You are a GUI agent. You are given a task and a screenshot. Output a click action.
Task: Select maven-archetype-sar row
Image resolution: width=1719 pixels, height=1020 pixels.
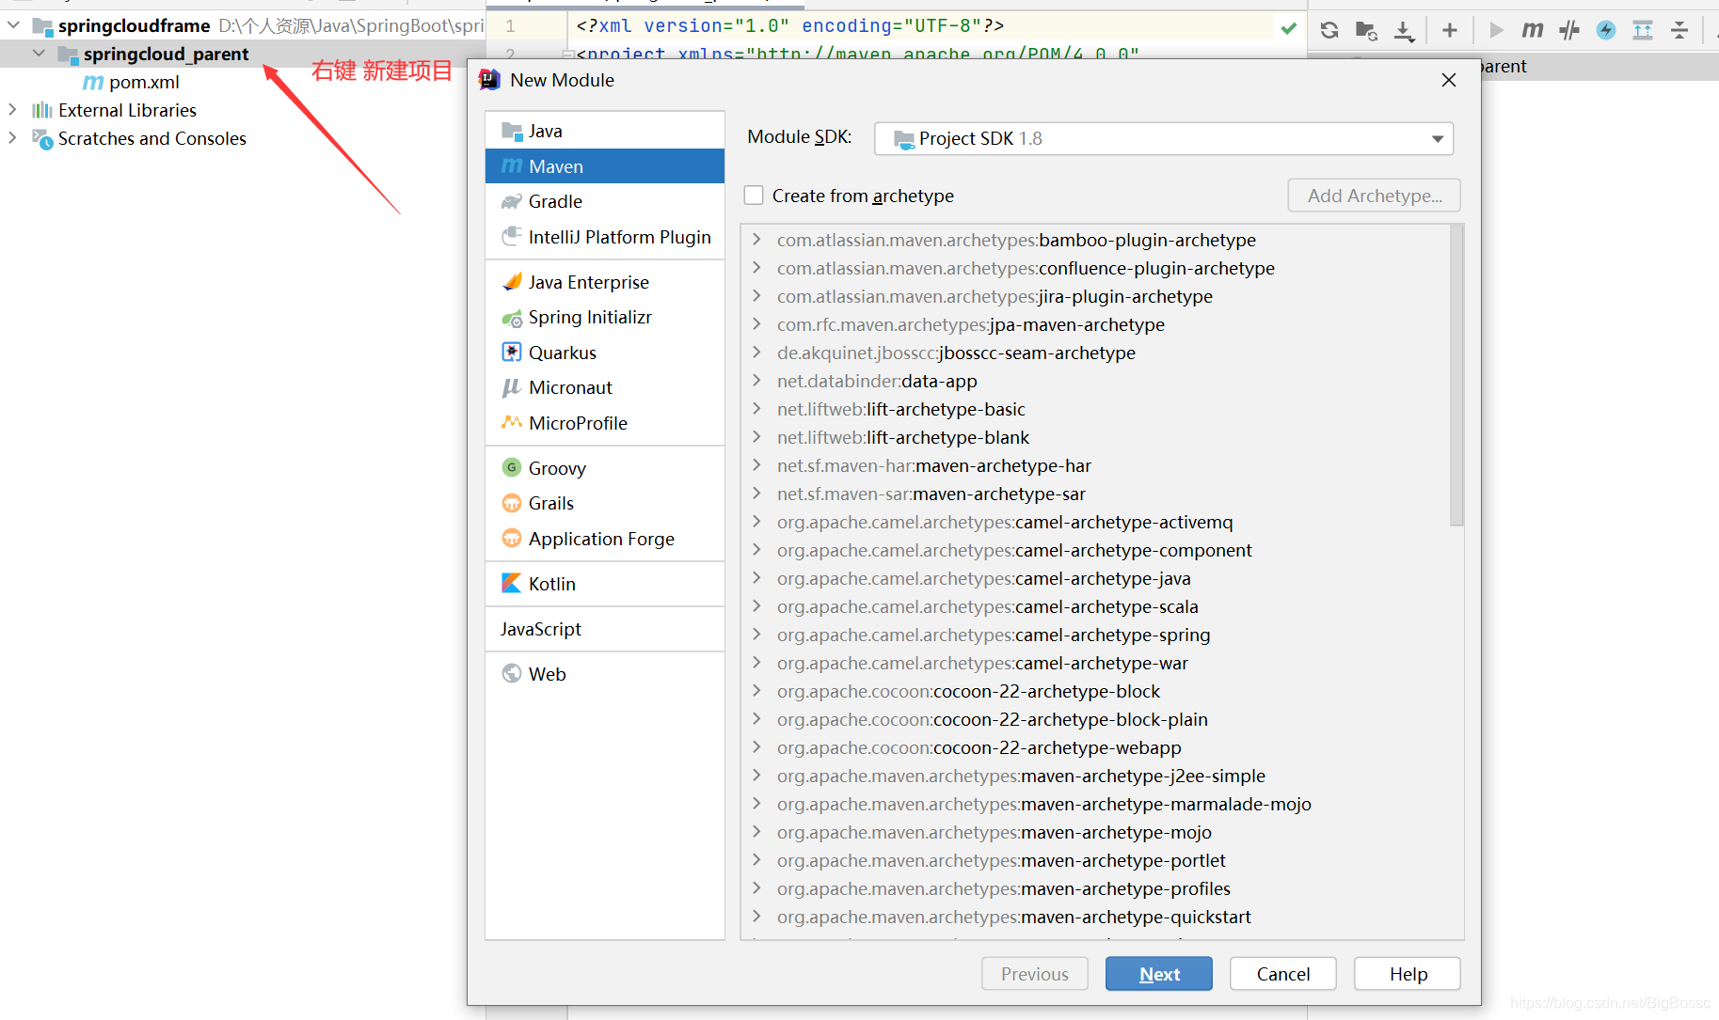(1096, 494)
